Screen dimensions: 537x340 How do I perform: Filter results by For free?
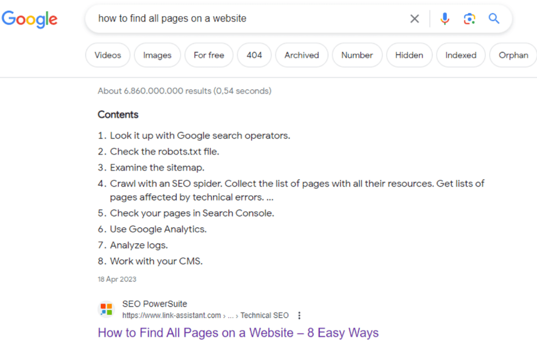(209, 55)
